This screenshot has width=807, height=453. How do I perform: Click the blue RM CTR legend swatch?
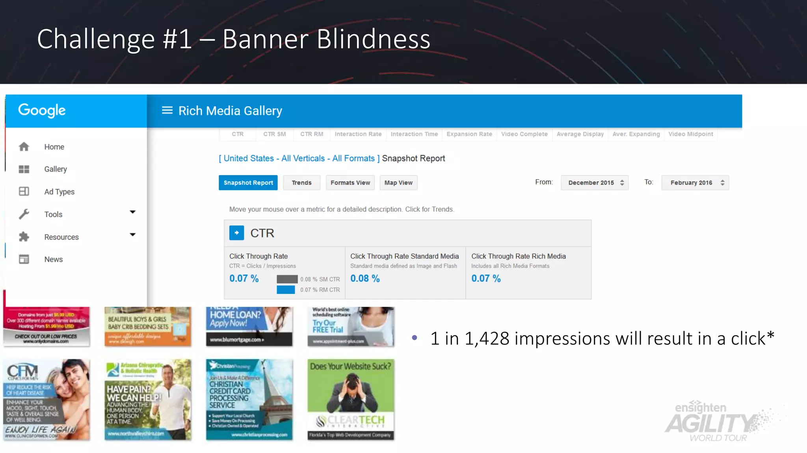286,290
